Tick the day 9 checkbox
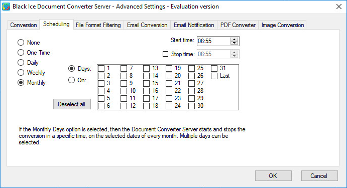 (124, 83)
